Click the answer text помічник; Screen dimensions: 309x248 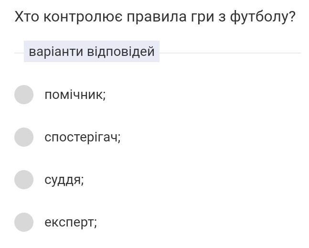(75, 95)
